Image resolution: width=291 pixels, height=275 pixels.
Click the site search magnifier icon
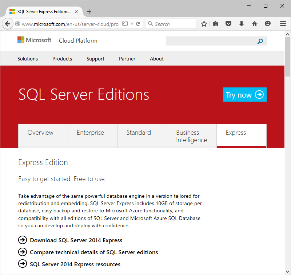click(x=260, y=41)
